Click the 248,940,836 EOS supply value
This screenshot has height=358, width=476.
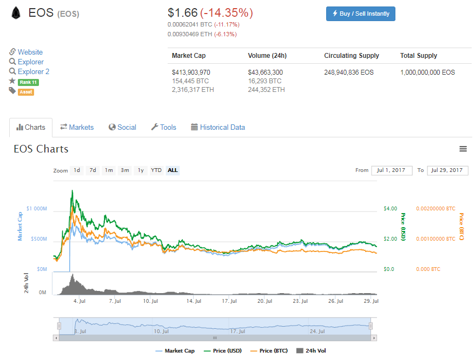349,72
